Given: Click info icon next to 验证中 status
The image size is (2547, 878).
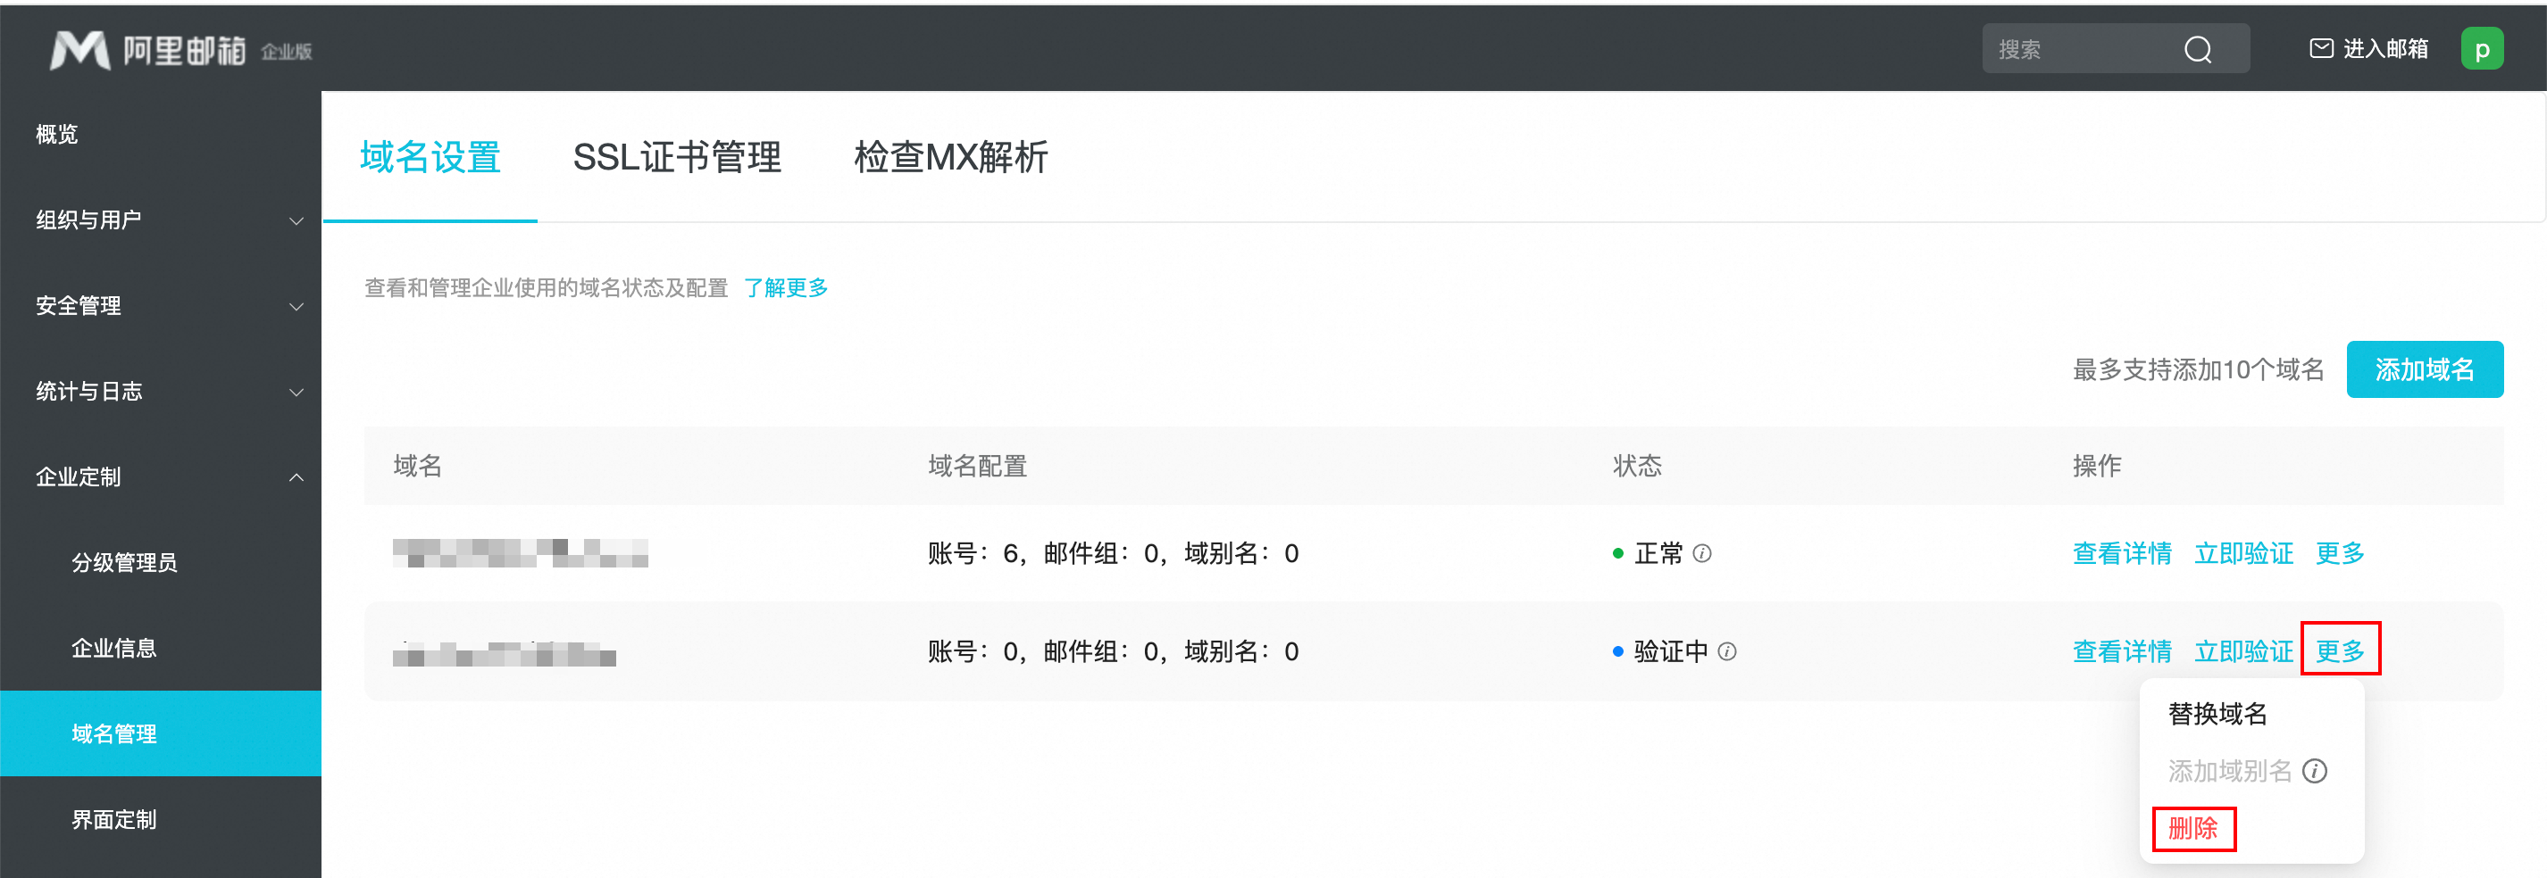Looking at the screenshot, I should [1726, 652].
